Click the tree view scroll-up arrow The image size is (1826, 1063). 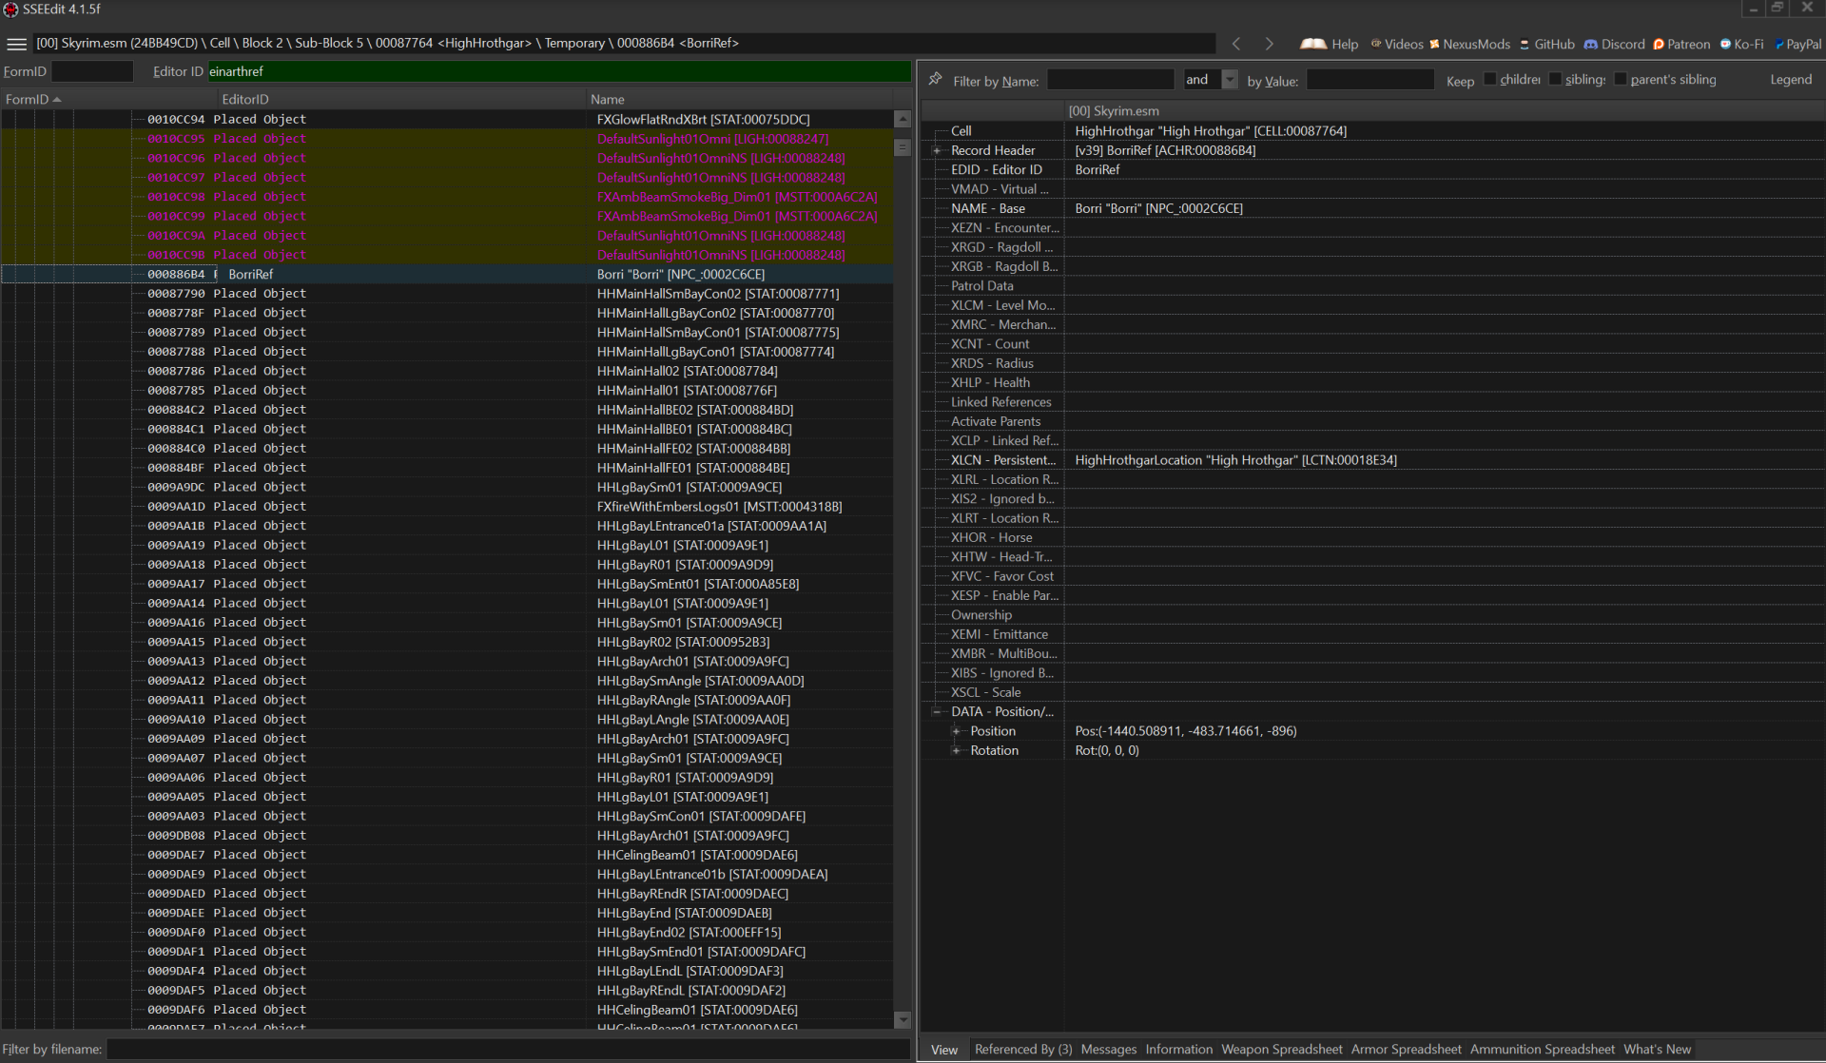pos(903,119)
